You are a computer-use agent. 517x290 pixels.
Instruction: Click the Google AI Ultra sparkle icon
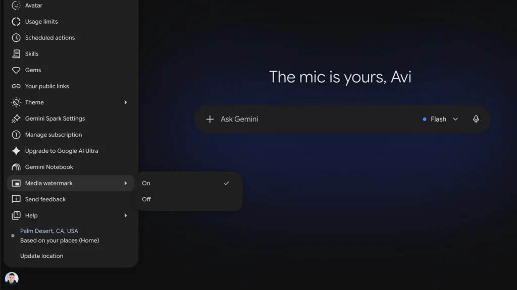16,151
